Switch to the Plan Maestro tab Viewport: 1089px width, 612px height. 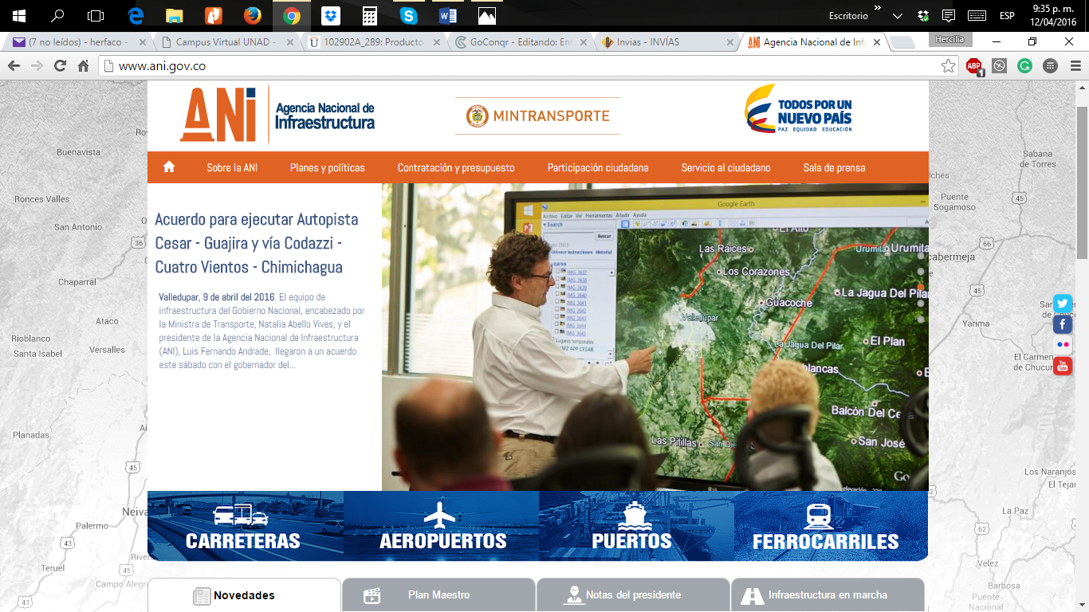[438, 595]
